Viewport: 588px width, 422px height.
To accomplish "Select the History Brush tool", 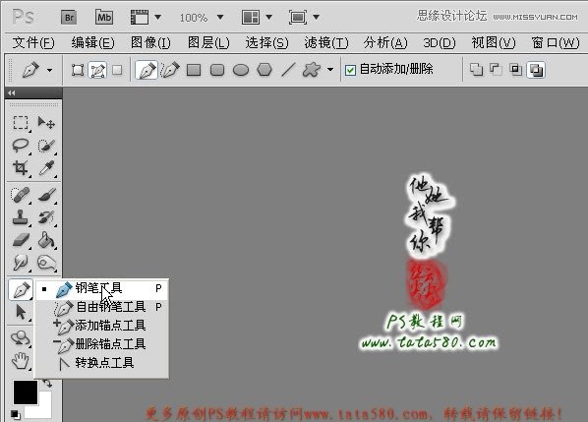I will pyautogui.click(x=46, y=217).
